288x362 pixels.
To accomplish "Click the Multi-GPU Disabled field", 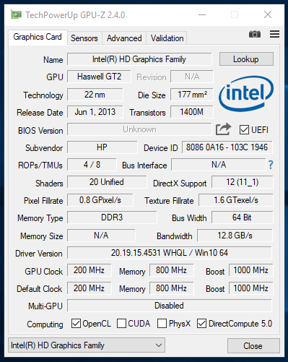I will pos(170,306).
